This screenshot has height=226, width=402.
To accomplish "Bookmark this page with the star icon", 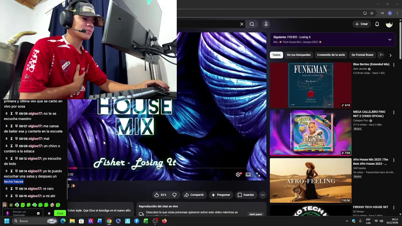I will point(372,13).
